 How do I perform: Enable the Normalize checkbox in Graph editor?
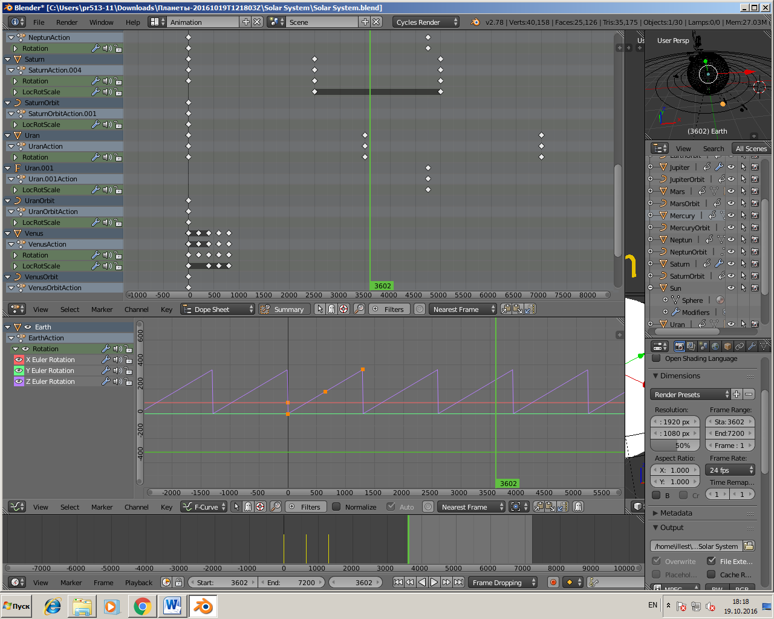coord(336,507)
